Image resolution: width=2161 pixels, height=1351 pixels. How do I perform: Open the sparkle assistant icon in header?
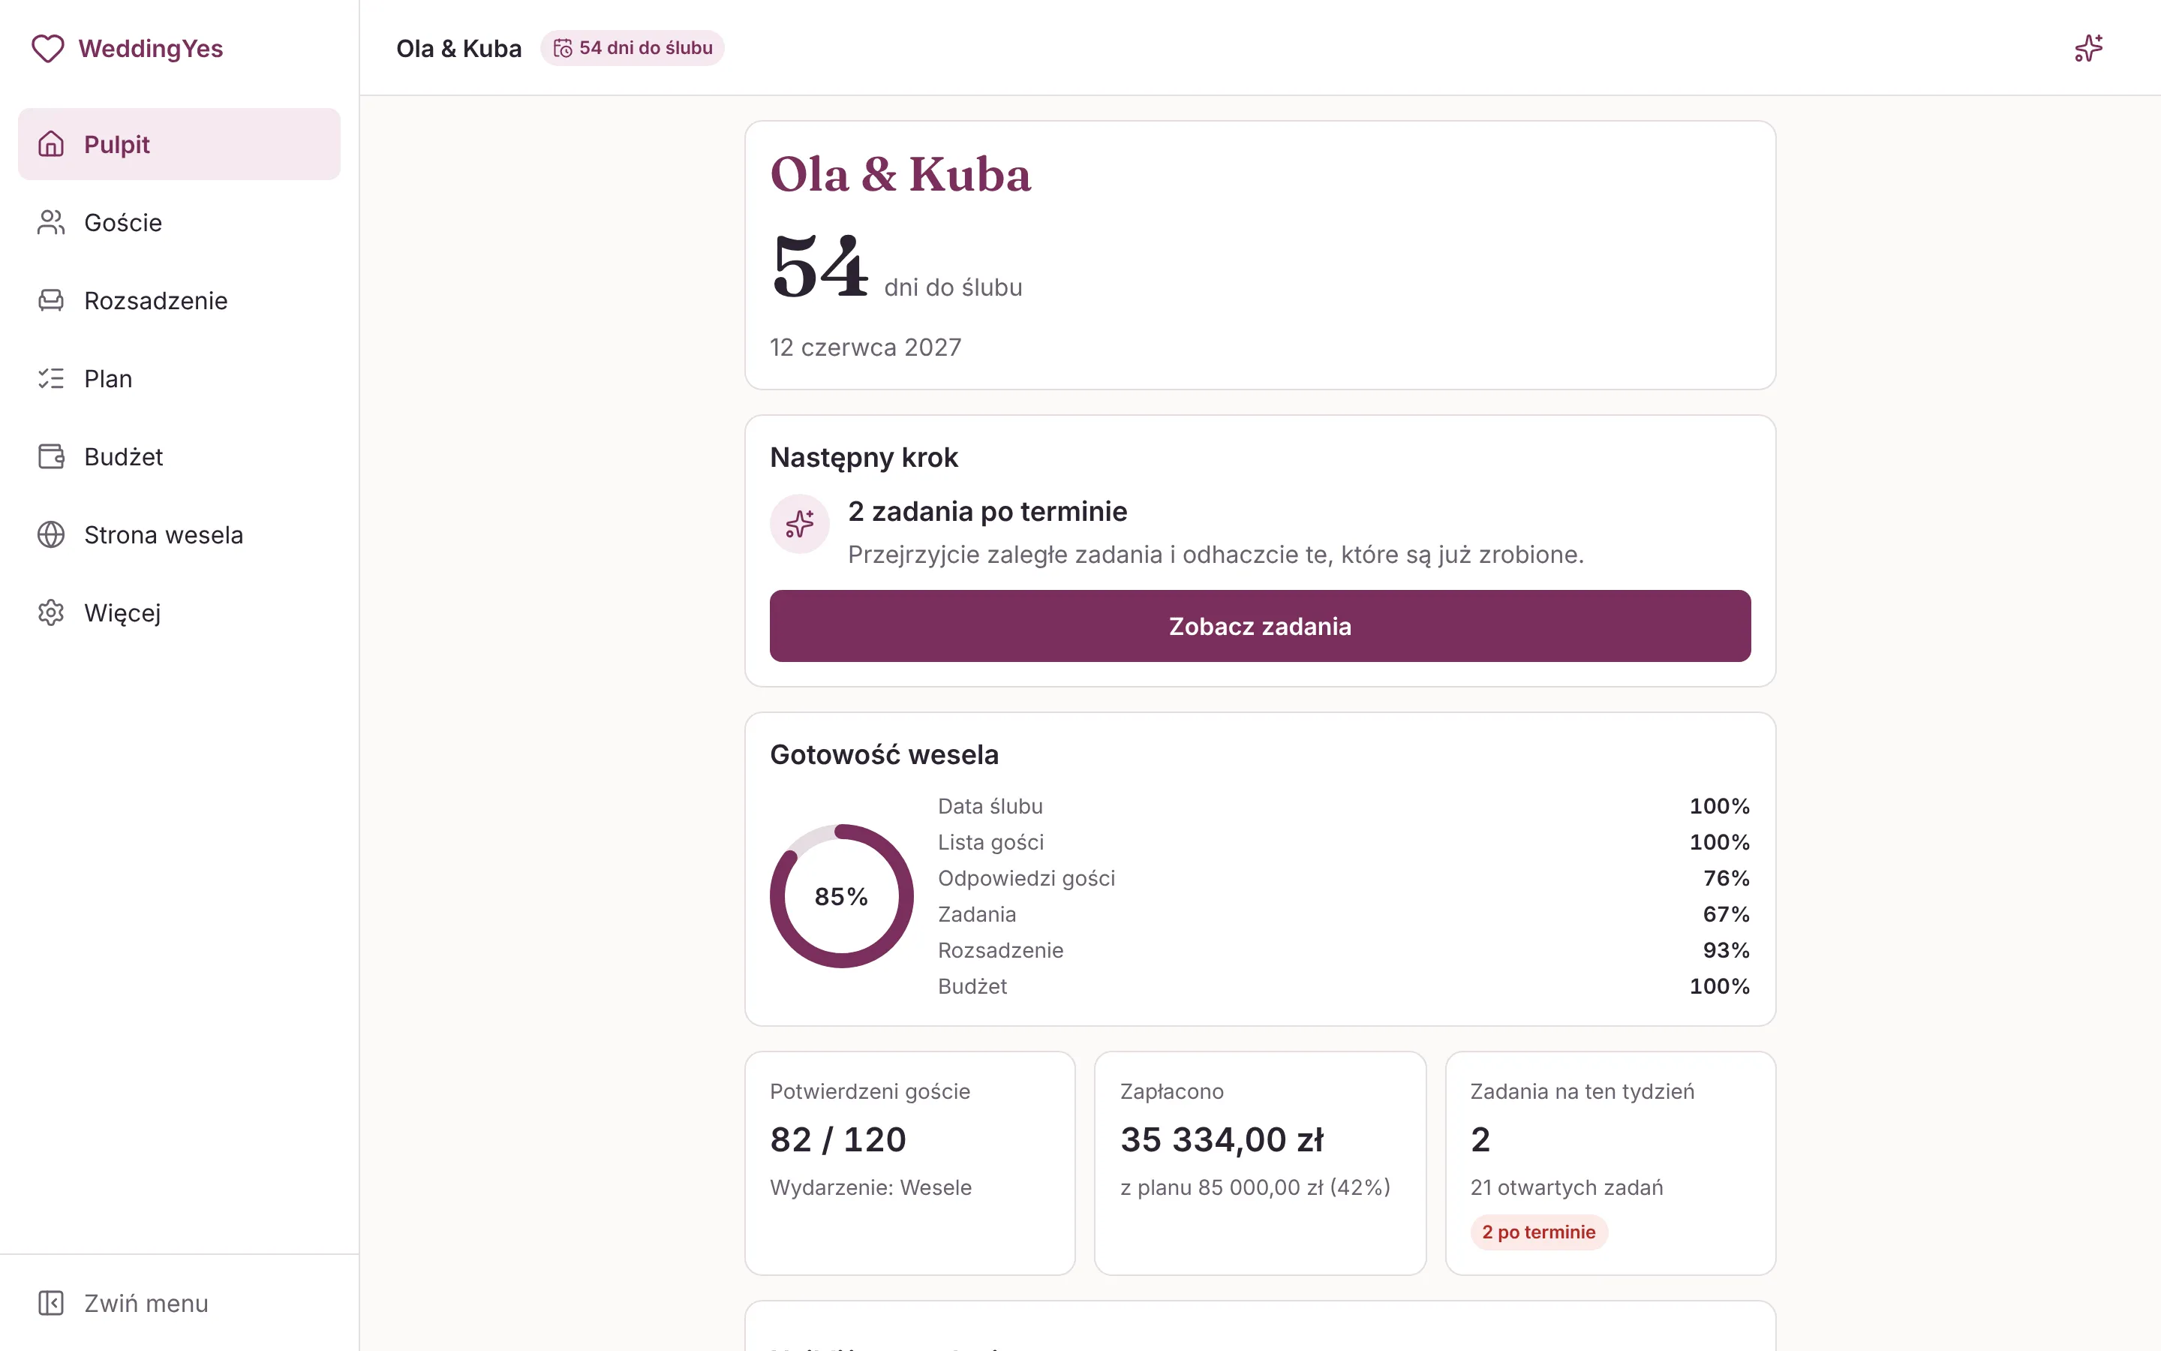(x=2087, y=48)
